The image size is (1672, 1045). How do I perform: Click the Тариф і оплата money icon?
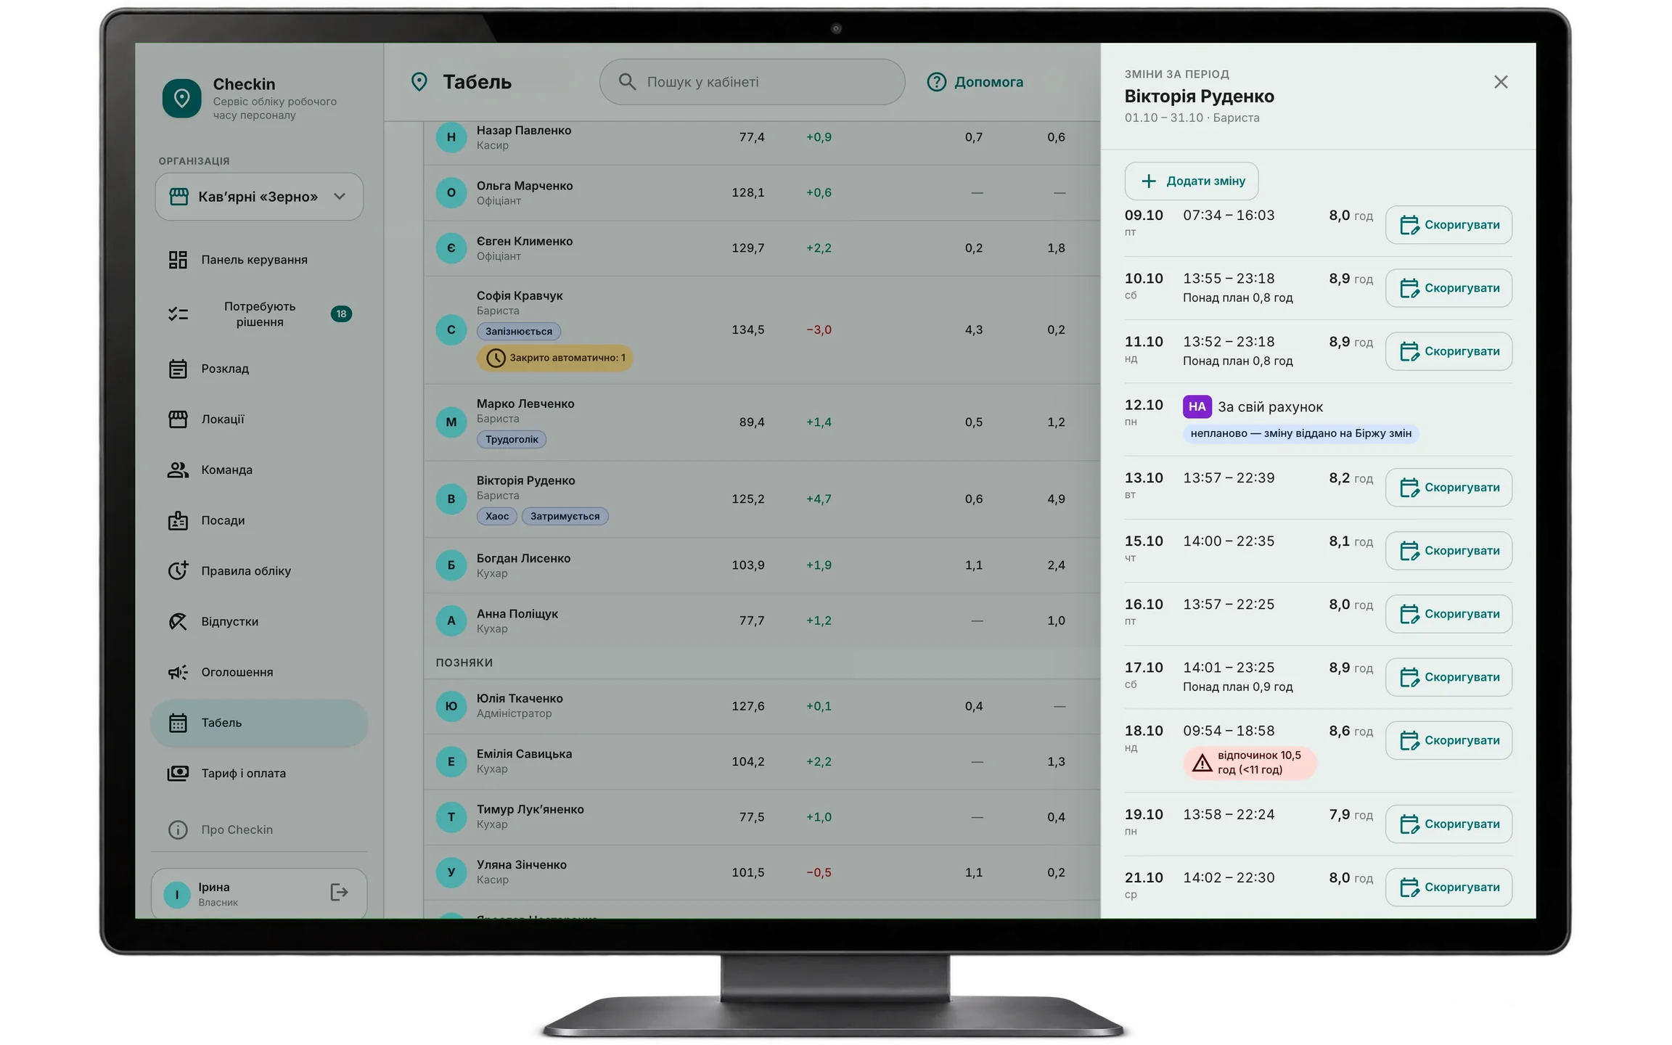click(x=178, y=773)
